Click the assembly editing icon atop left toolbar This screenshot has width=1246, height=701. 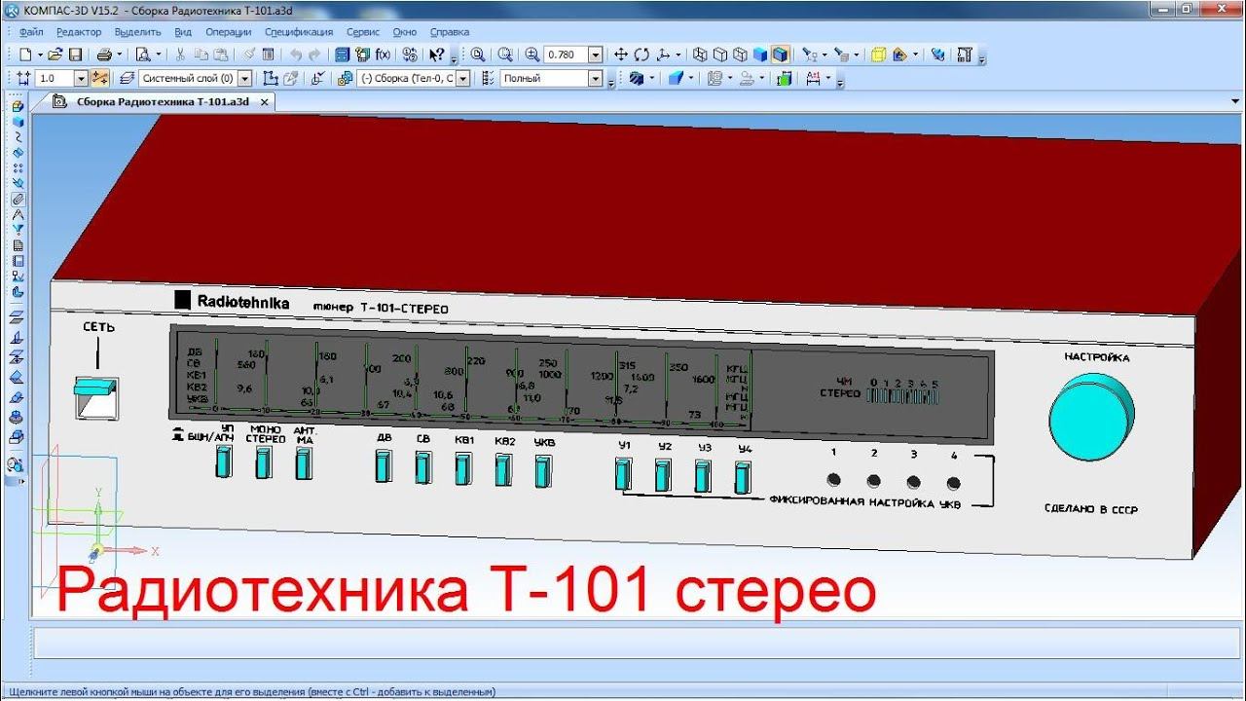pos(18,106)
